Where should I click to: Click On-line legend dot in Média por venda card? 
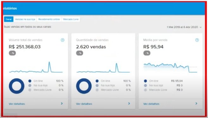coord(146,81)
